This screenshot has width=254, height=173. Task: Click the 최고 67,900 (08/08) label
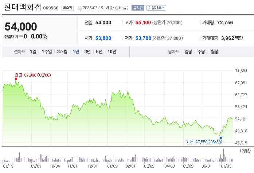click(x=33, y=75)
